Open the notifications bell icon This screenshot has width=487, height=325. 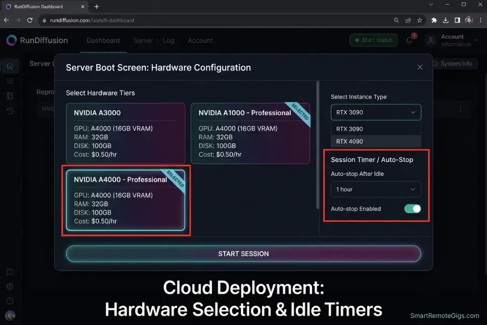(409, 41)
